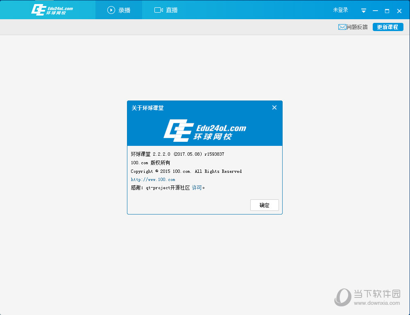This screenshot has height=315, width=410.
Task: Close the main 环球课堂 window
Action: pos(399,11)
